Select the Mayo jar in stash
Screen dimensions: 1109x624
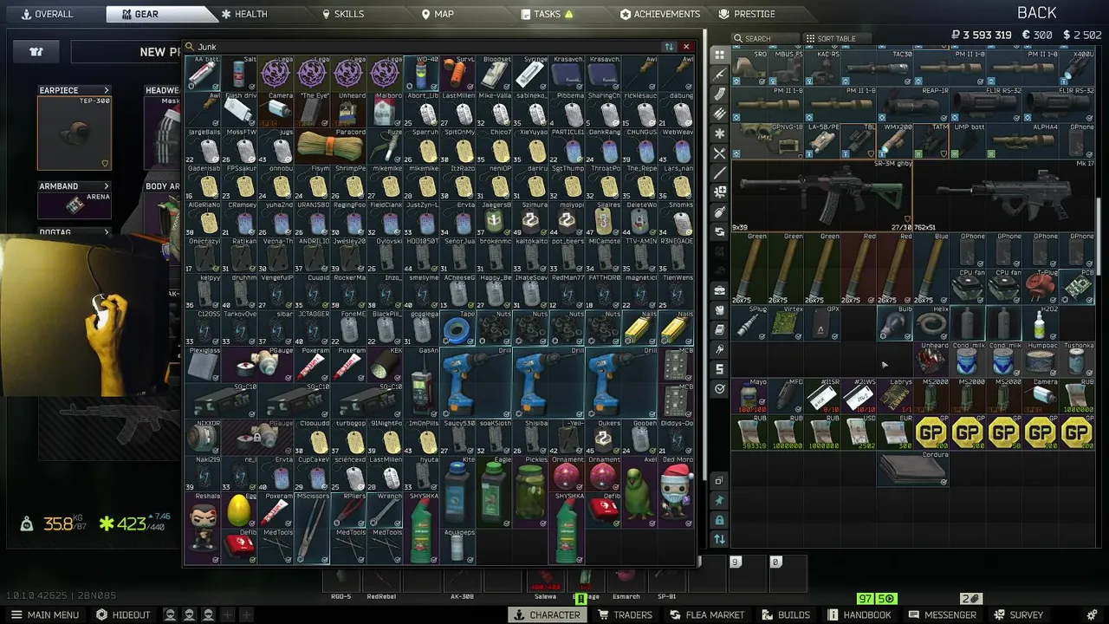click(749, 396)
